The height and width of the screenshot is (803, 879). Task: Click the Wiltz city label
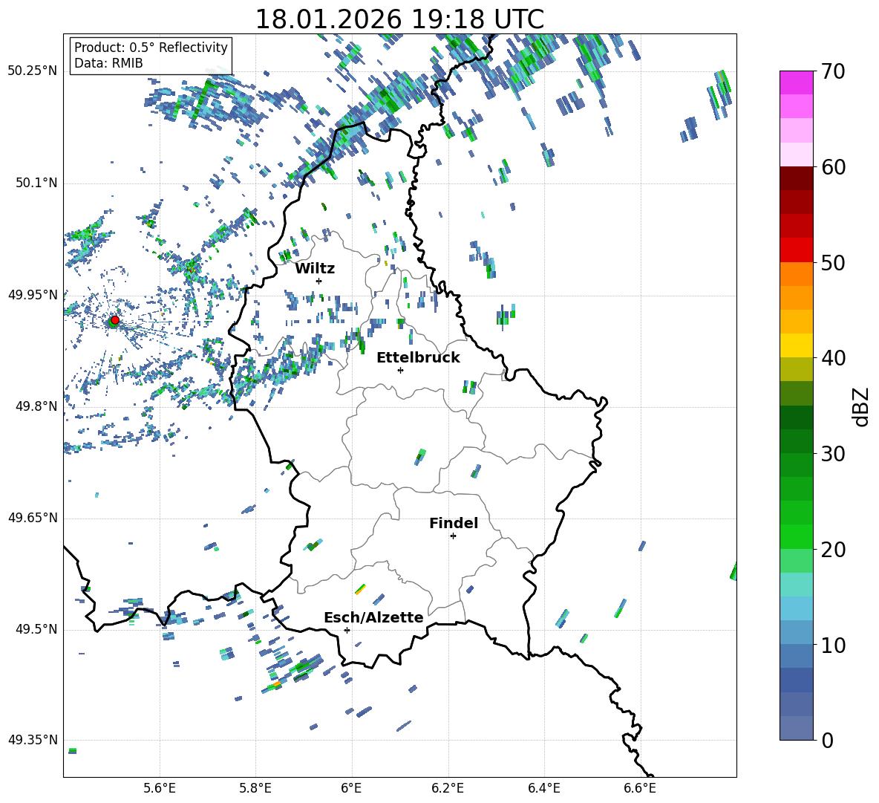click(315, 269)
